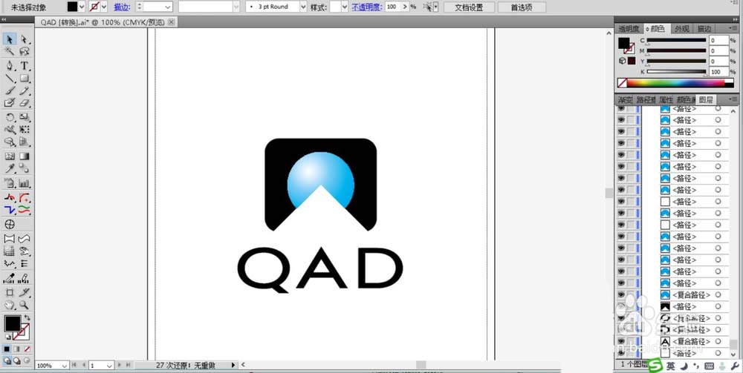Open the fill color dropdown in control bar
Screen dimensions: 743x373
(x=82, y=7)
